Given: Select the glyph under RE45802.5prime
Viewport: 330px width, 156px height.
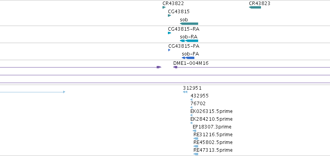Looking at the screenshot, I should [196, 146].
